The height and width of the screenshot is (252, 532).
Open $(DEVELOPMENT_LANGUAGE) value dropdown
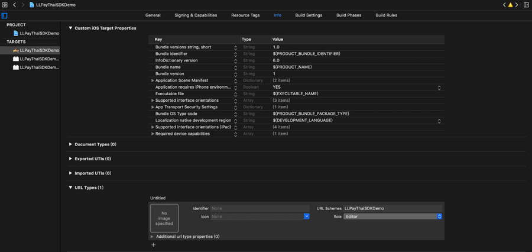tap(439, 121)
